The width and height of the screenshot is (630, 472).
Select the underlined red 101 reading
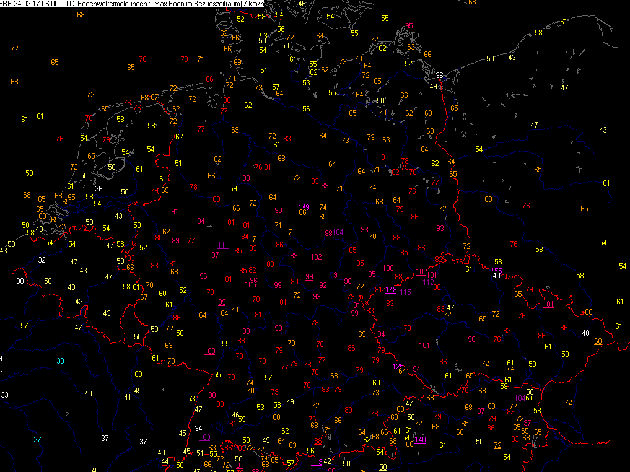point(548,304)
